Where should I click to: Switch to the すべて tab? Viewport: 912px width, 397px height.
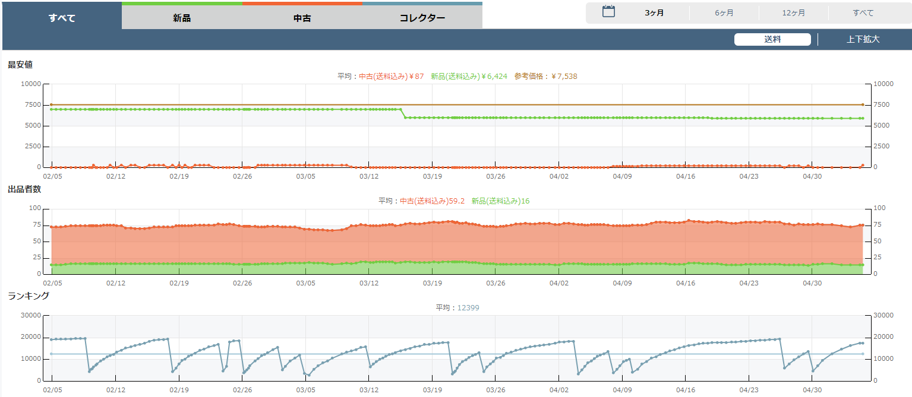pyautogui.click(x=62, y=18)
